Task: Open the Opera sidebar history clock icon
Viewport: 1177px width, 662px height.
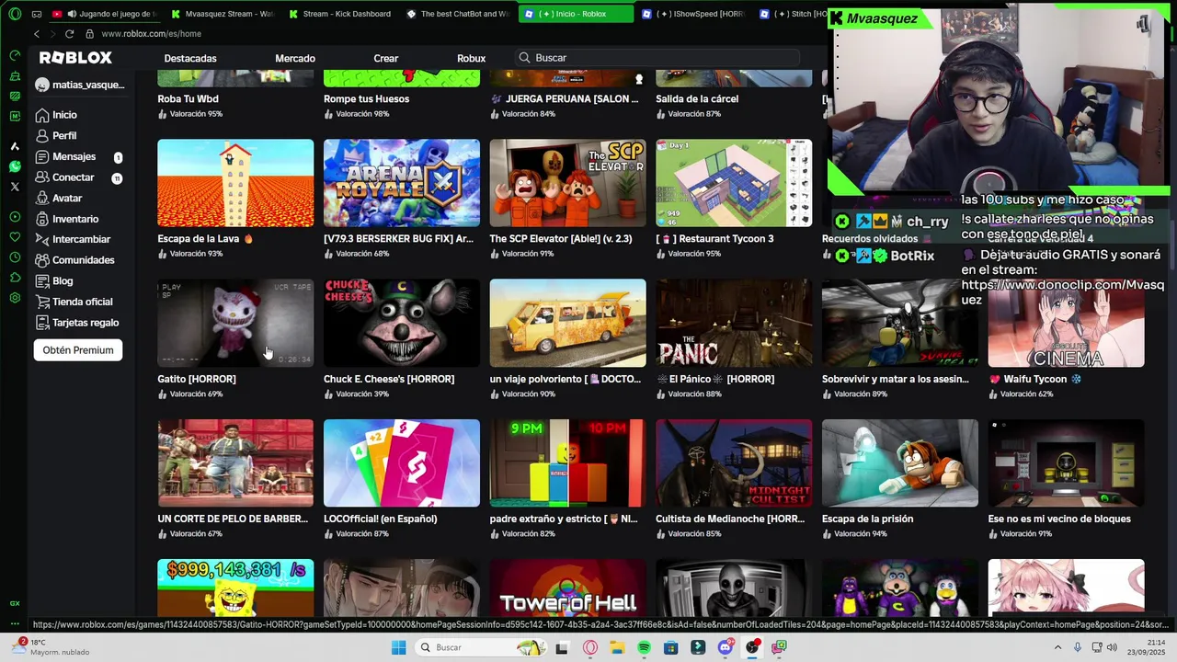Action: point(15,257)
